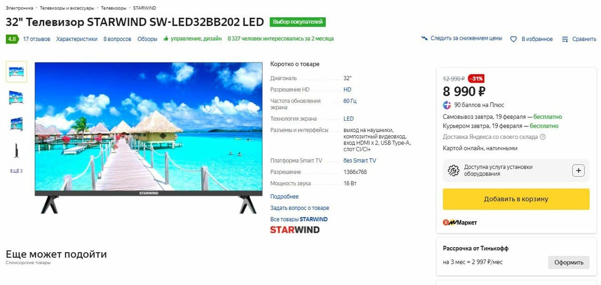Click the info icon next to Yandex delivery
This screenshot has width=601, height=285.
[543, 137]
